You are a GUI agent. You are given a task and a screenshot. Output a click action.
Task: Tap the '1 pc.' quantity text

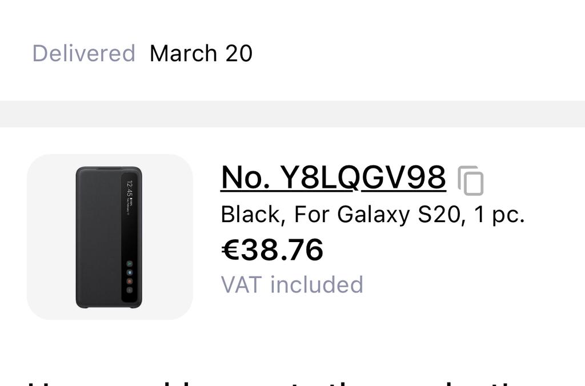point(499,215)
